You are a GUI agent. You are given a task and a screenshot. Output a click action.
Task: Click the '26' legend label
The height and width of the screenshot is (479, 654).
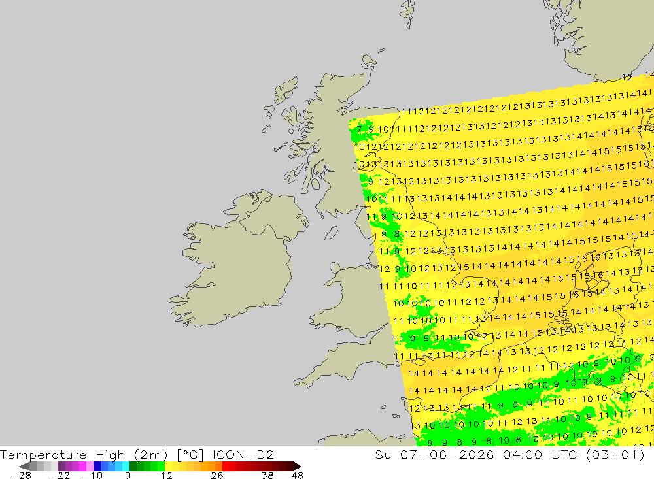click(x=217, y=476)
